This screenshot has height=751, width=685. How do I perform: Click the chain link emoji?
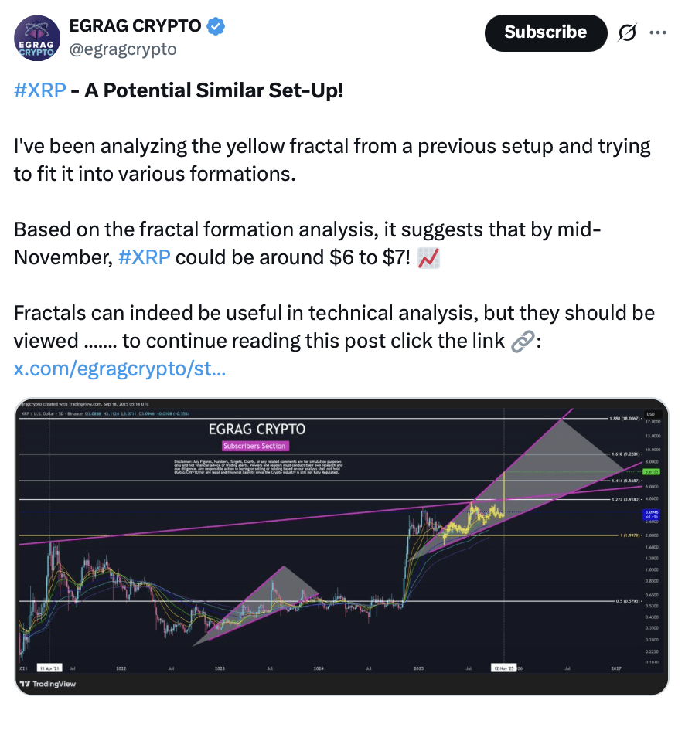(523, 342)
